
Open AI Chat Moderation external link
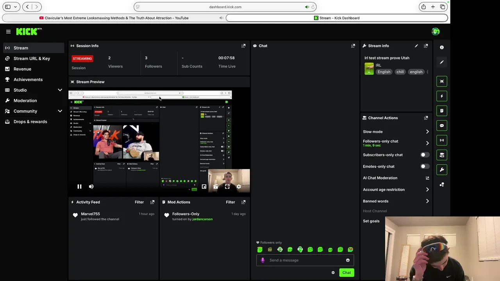tap(427, 178)
